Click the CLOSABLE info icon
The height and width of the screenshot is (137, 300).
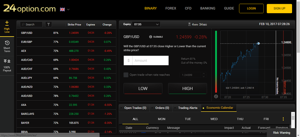point(151,37)
